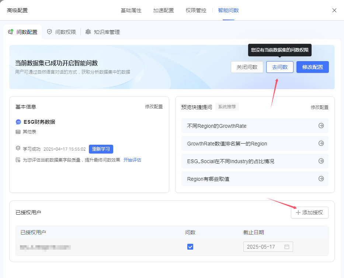Click the 开始评估 link
This screenshot has width=344, height=278.
point(132,160)
